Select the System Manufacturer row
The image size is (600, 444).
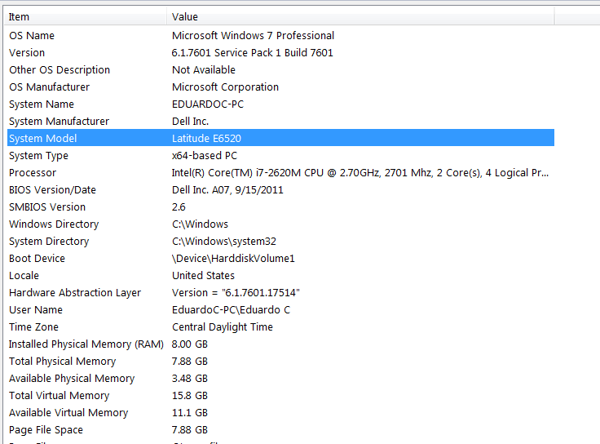[x=59, y=122]
